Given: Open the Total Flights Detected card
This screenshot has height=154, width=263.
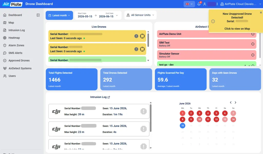Looking at the screenshot, I should tap(72, 79).
